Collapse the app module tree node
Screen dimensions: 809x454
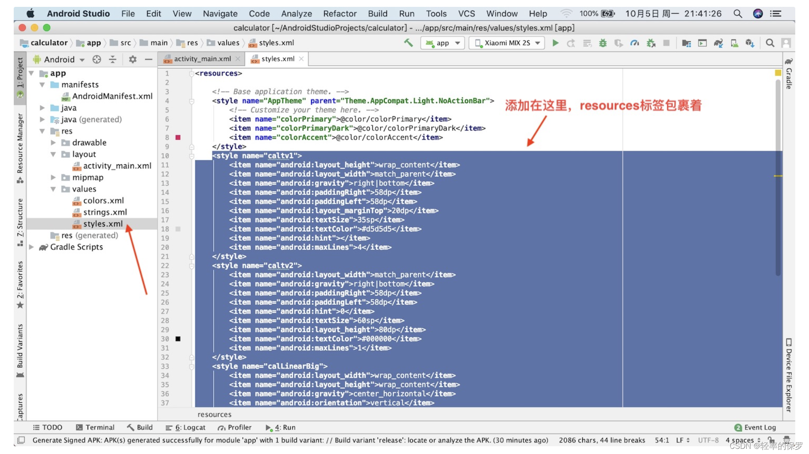pos(31,73)
